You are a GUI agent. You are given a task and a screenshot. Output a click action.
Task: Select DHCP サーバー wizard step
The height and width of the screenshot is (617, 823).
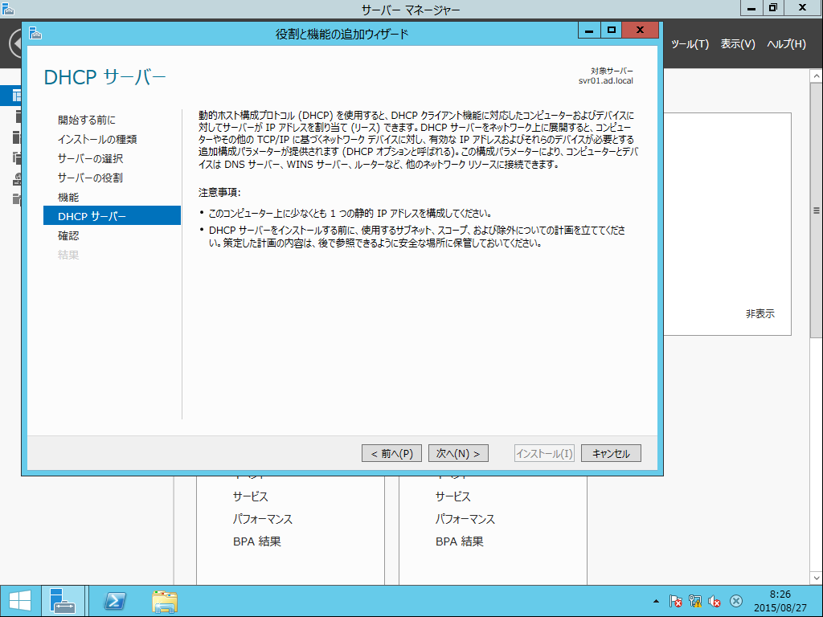tap(112, 215)
